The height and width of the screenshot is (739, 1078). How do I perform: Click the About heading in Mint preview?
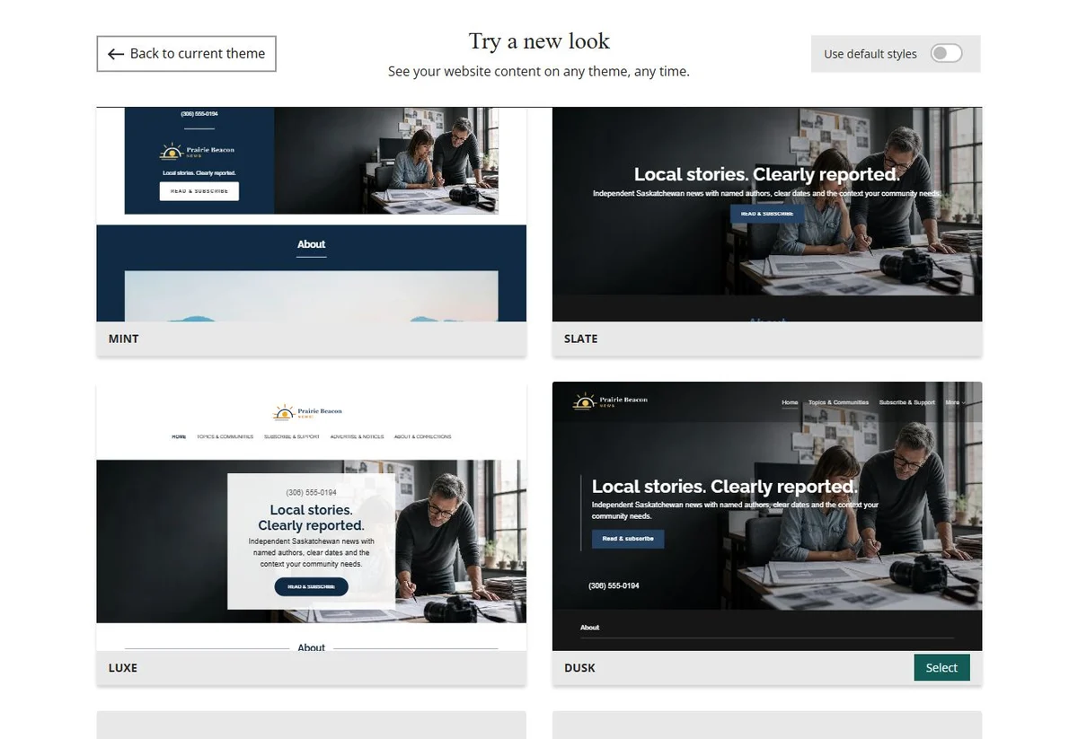point(312,244)
